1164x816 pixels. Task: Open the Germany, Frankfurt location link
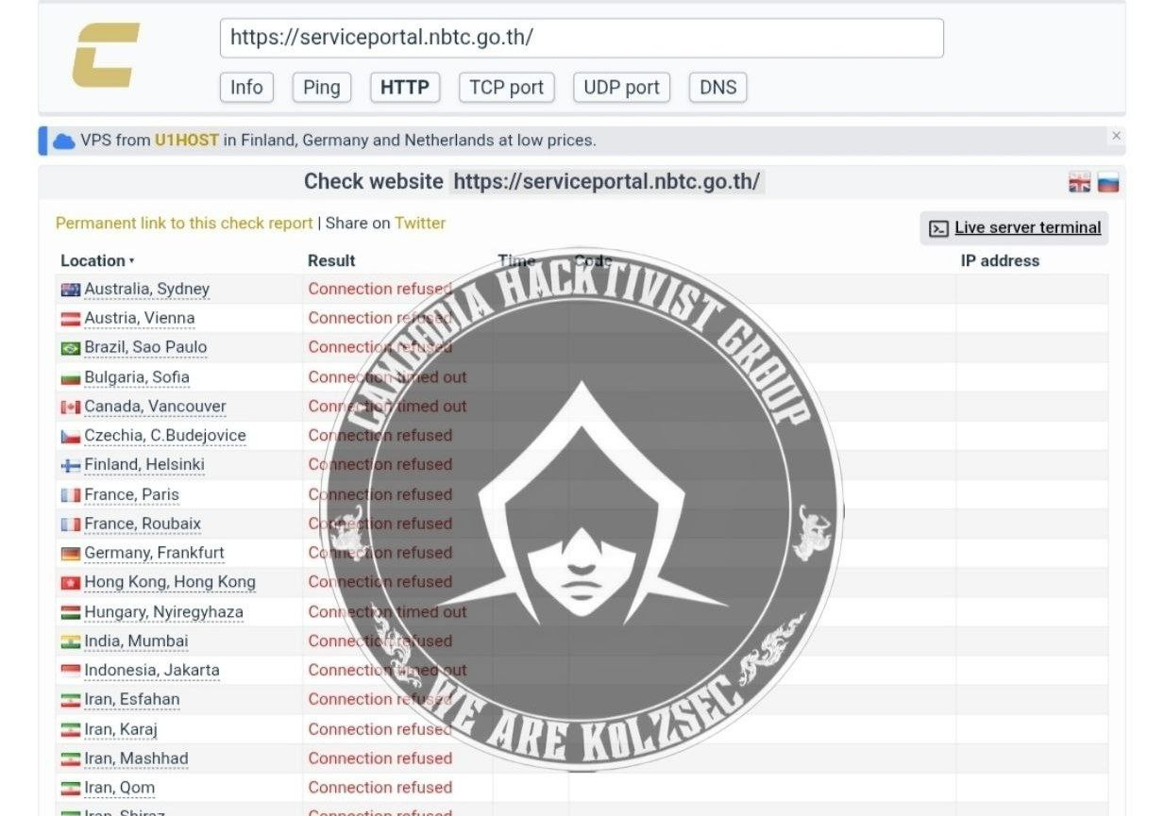tap(154, 553)
